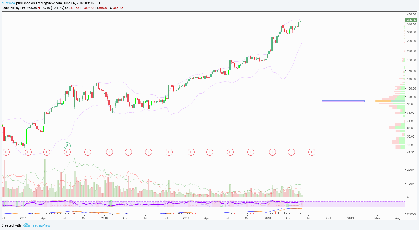
Task: Click the Aug label on time axis
Action: click(x=398, y=218)
